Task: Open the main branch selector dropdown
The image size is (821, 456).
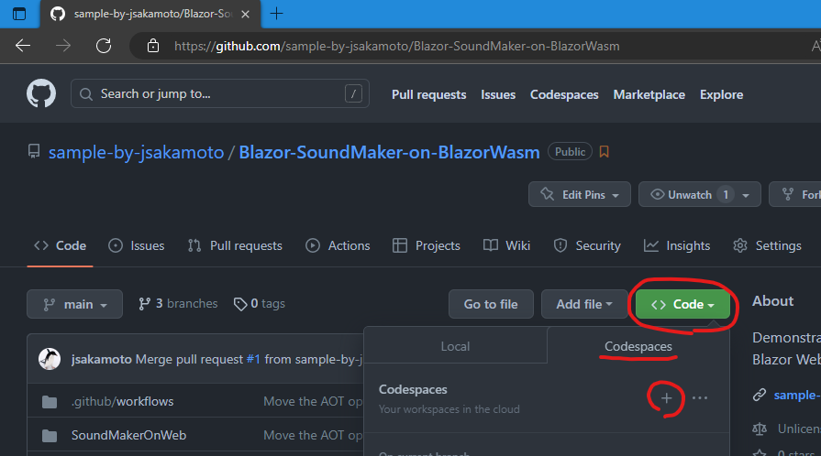Action: point(75,304)
